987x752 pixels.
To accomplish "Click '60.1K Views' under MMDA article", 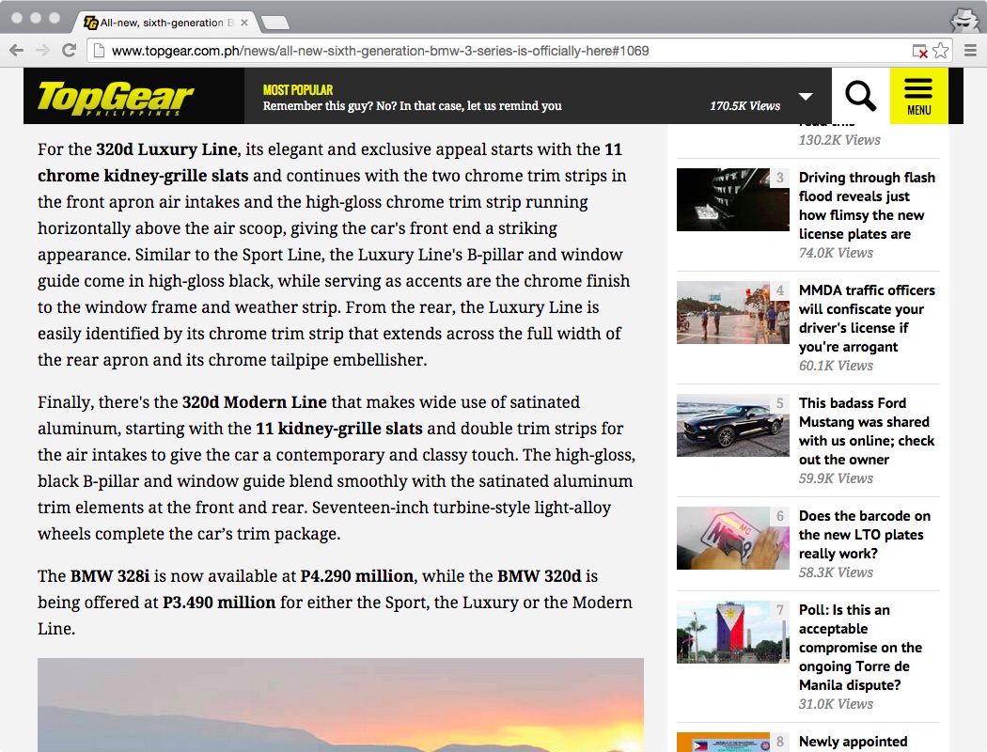I will 836,366.
